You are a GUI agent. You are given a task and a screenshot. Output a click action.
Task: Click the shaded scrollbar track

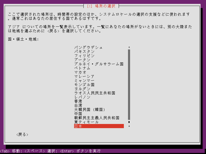[x=129, y=85]
